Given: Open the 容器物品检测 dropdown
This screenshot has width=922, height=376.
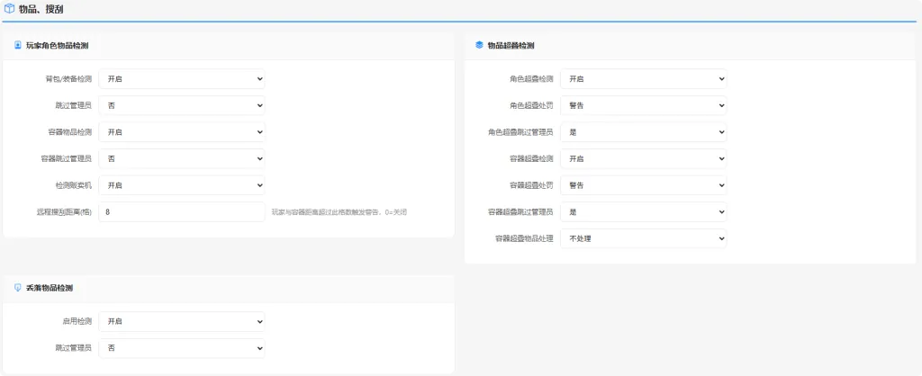Looking at the screenshot, I should pos(182,132).
